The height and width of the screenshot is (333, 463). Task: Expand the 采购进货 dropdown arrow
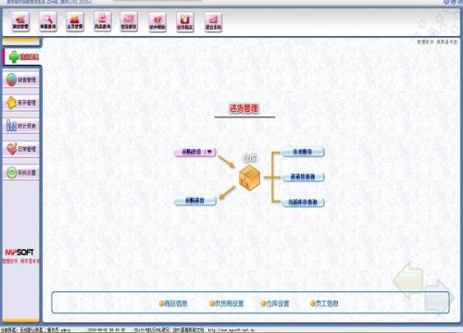[209, 152]
